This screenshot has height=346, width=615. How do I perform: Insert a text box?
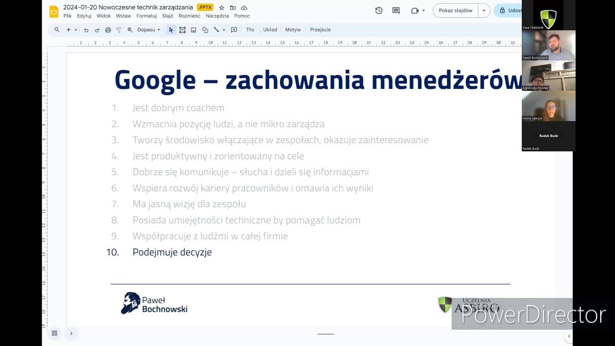click(x=183, y=30)
